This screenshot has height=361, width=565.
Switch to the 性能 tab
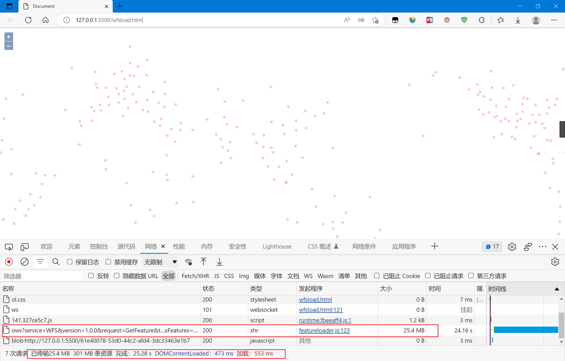click(179, 247)
